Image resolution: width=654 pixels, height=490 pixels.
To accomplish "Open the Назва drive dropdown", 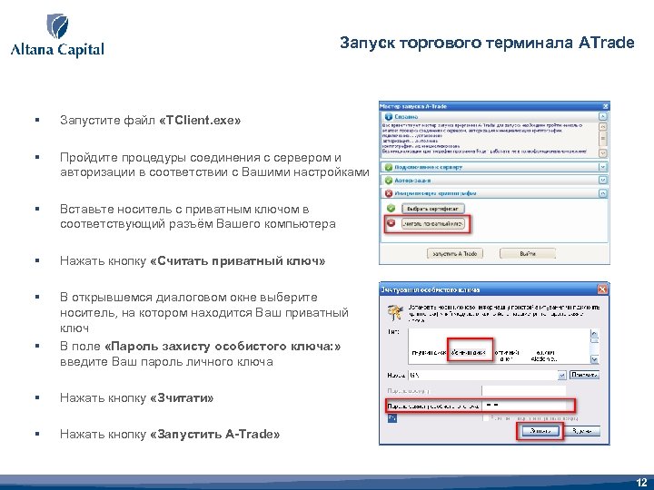I will (x=562, y=376).
